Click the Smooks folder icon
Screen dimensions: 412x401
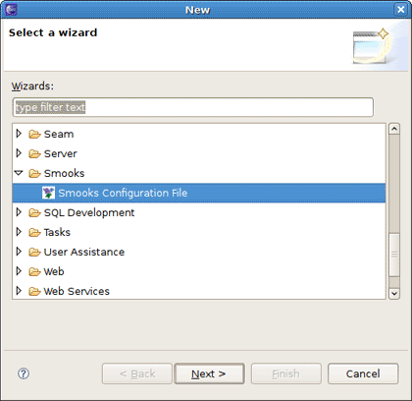pos(34,173)
